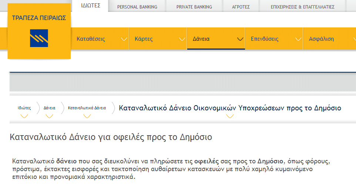Viewport: 356px width, 190px height.
Task: Switch to the ΙΔΙΩΤΕΣ tab
Action: tap(91, 6)
